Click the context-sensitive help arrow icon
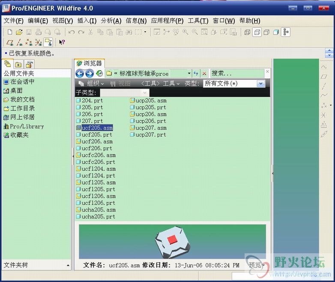This screenshot has width=335, height=282. pyautogui.click(x=62, y=42)
